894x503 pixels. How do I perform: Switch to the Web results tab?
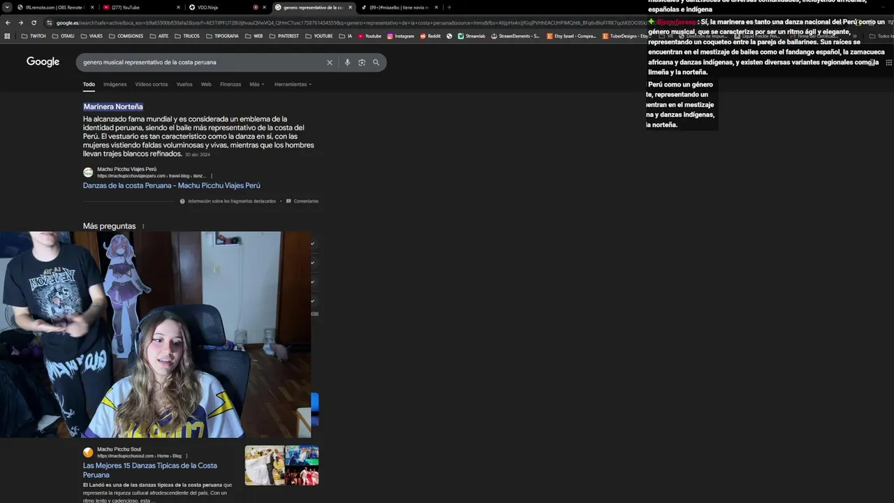tap(206, 85)
